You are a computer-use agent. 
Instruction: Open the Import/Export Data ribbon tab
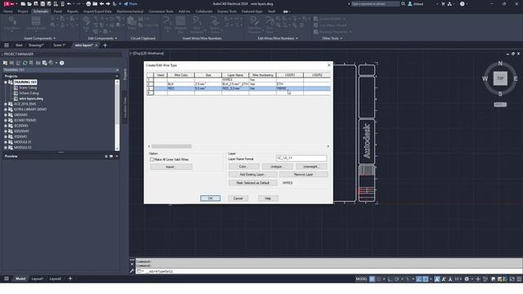tap(97, 11)
